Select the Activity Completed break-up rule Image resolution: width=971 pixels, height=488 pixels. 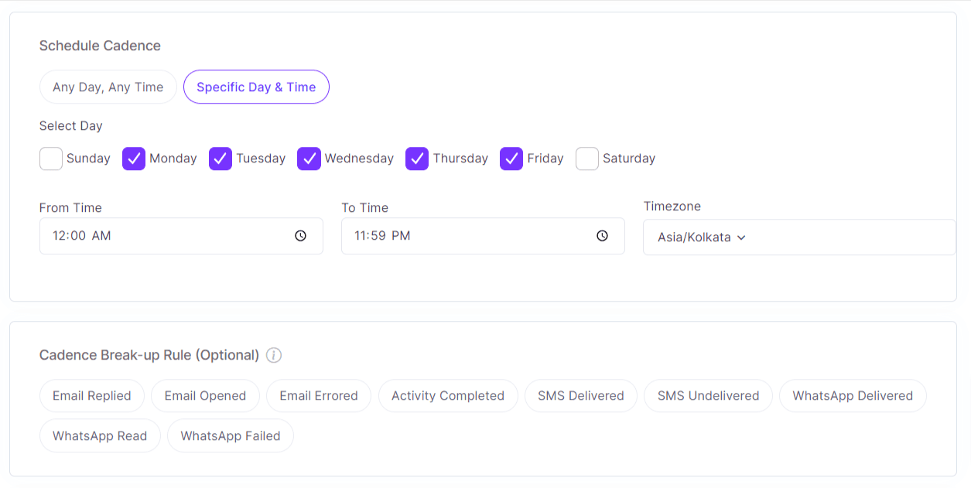(447, 395)
